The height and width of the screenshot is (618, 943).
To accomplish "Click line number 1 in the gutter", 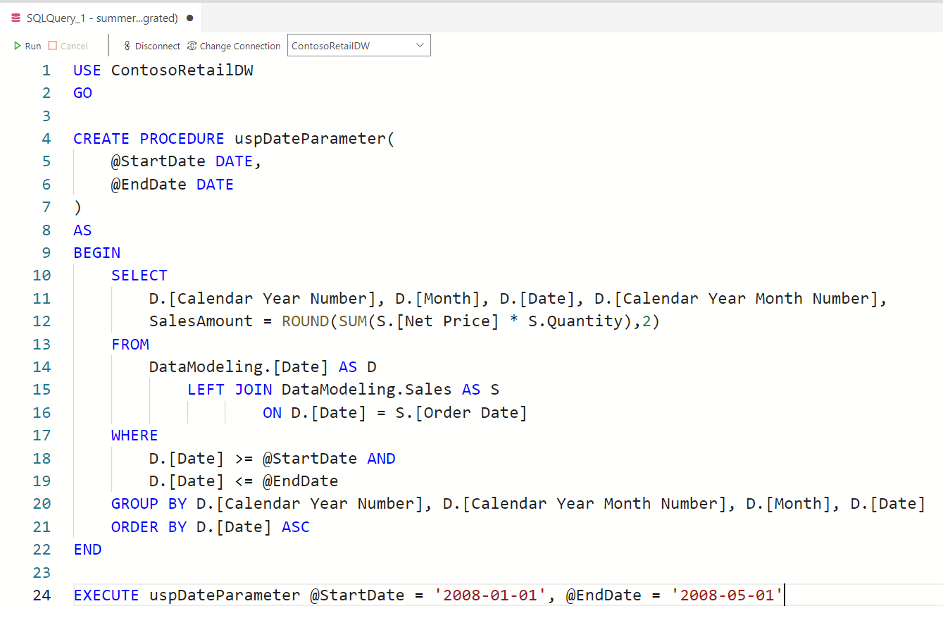I will point(46,70).
